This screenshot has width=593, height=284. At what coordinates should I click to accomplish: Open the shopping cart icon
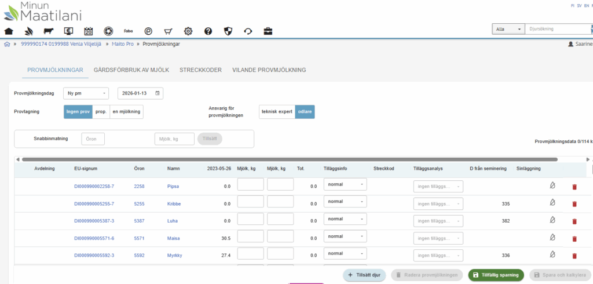[x=169, y=31]
